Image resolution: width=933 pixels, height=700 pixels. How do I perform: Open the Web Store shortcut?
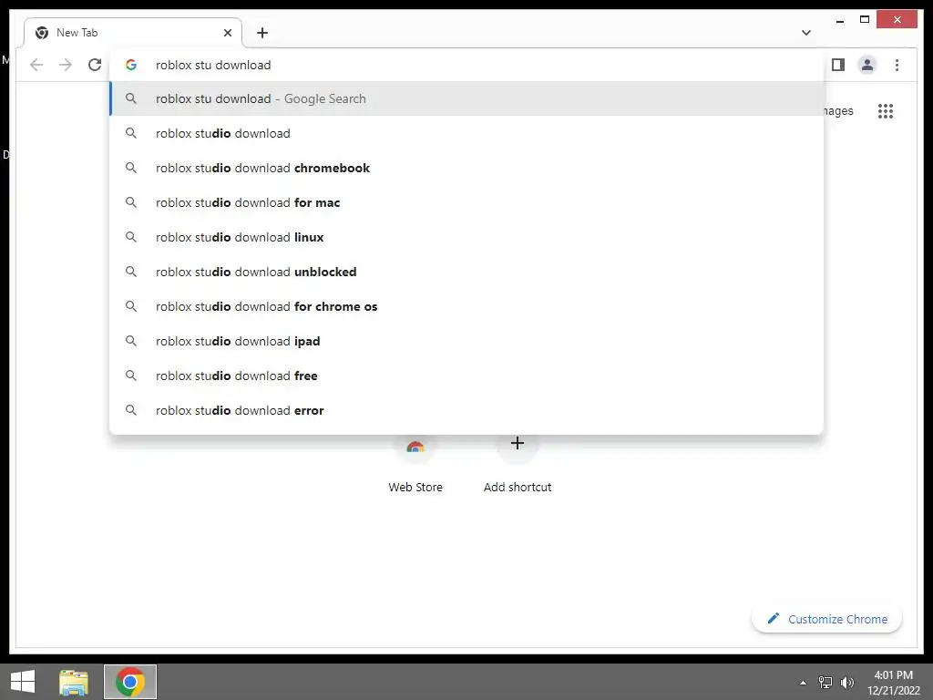[x=415, y=466]
